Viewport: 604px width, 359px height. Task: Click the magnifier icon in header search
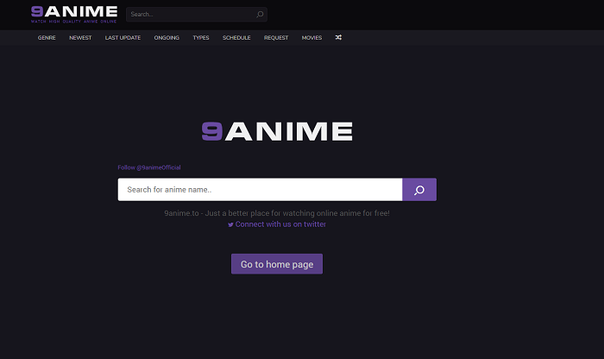point(260,15)
